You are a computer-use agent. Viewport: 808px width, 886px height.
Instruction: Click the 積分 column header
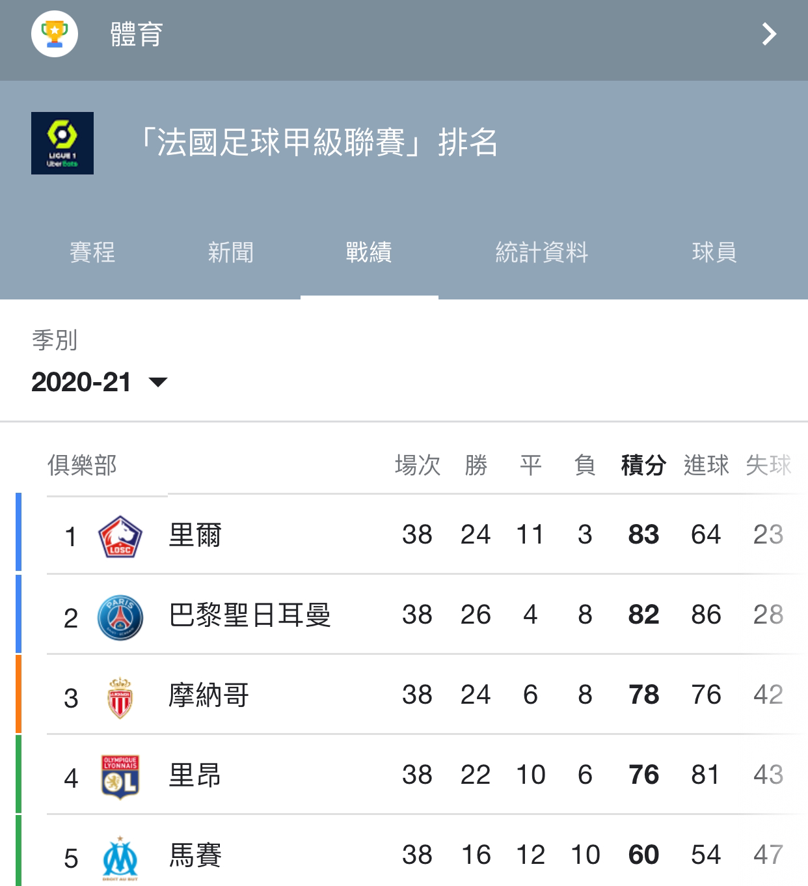pyautogui.click(x=643, y=465)
